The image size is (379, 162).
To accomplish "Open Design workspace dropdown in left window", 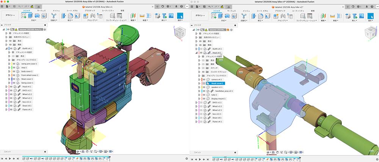I will click(10, 16).
